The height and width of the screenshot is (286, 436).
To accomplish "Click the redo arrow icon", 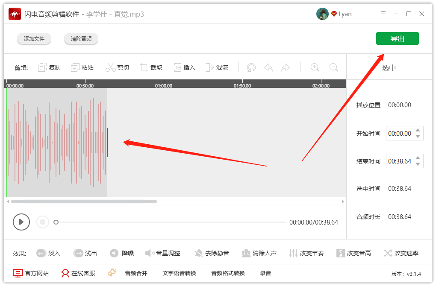I will point(286,67).
